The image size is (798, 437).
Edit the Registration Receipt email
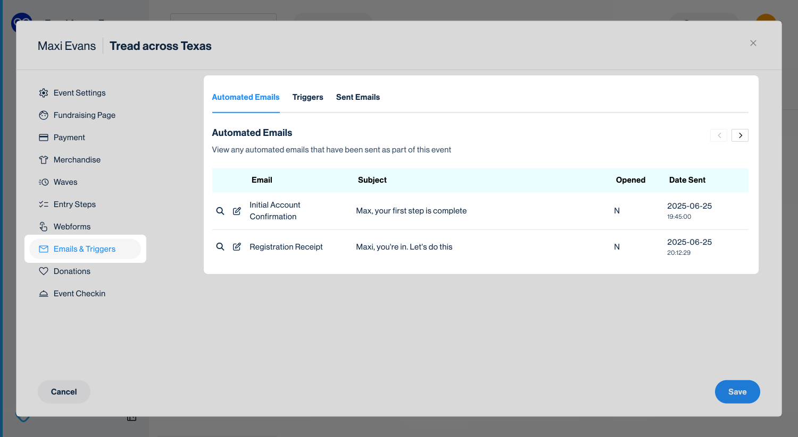point(237,247)
